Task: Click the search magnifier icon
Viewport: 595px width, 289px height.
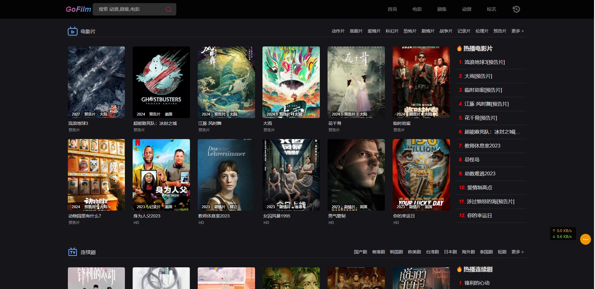Action: click(168, 9)
